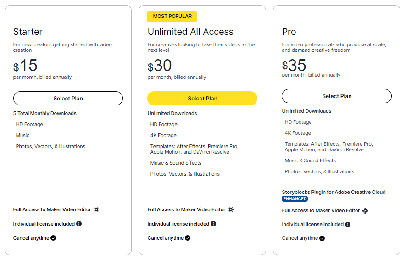
Task: Click Cancel anytime checkmark icon in Pro plan
Action: pyautogui.click(x=322, y=238)
